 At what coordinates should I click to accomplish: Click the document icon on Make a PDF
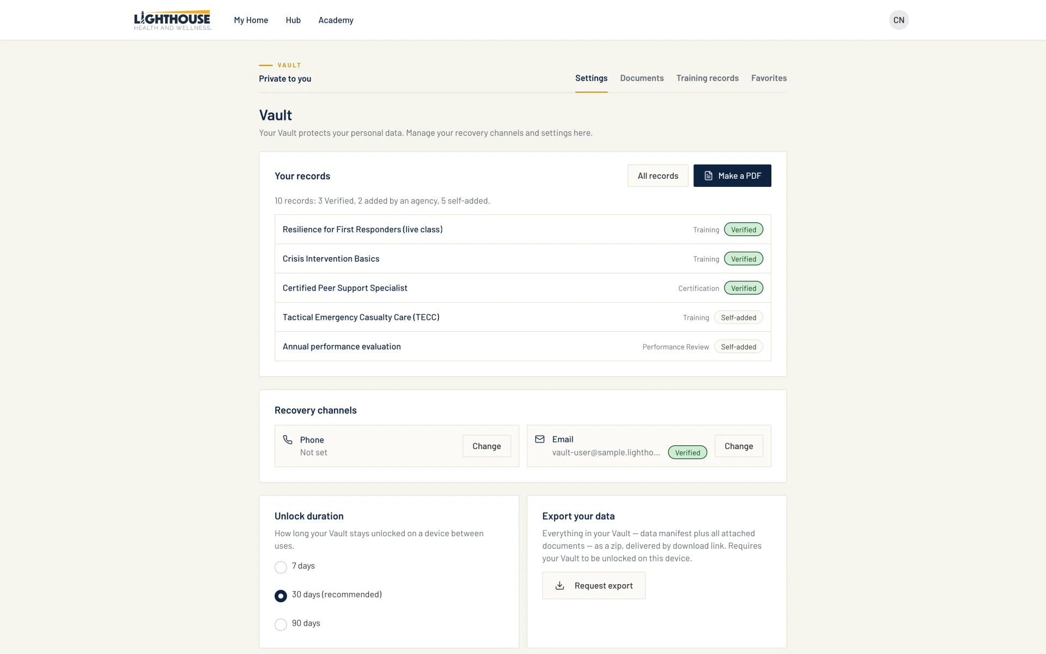tap(708, 176)
